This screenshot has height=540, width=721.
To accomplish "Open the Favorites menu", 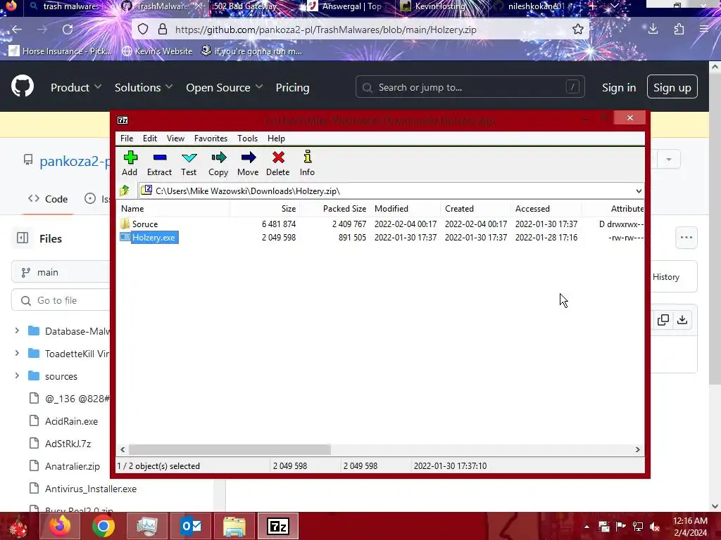I will pos(211,139).
